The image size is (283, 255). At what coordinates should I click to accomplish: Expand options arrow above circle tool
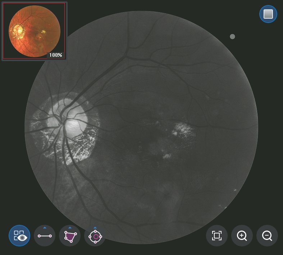pos(95,227)
